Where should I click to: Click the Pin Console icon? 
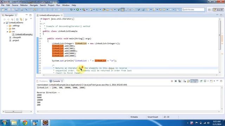click(201, 81)
